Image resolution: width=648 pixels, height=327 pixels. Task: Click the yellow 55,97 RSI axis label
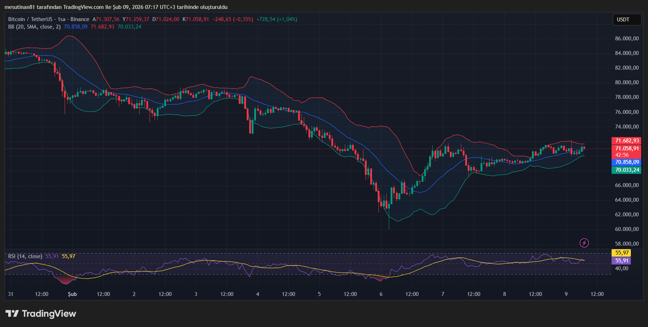pos(622,253)
